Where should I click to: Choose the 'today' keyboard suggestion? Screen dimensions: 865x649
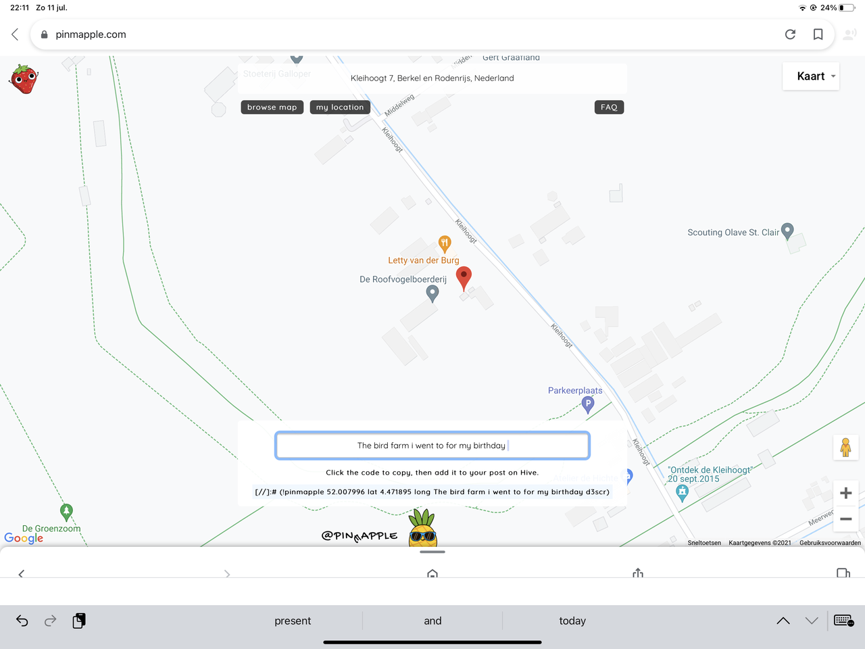coord(572,621)
